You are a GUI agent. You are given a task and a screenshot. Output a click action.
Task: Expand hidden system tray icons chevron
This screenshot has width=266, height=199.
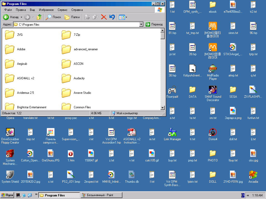(x=248, y=195)
